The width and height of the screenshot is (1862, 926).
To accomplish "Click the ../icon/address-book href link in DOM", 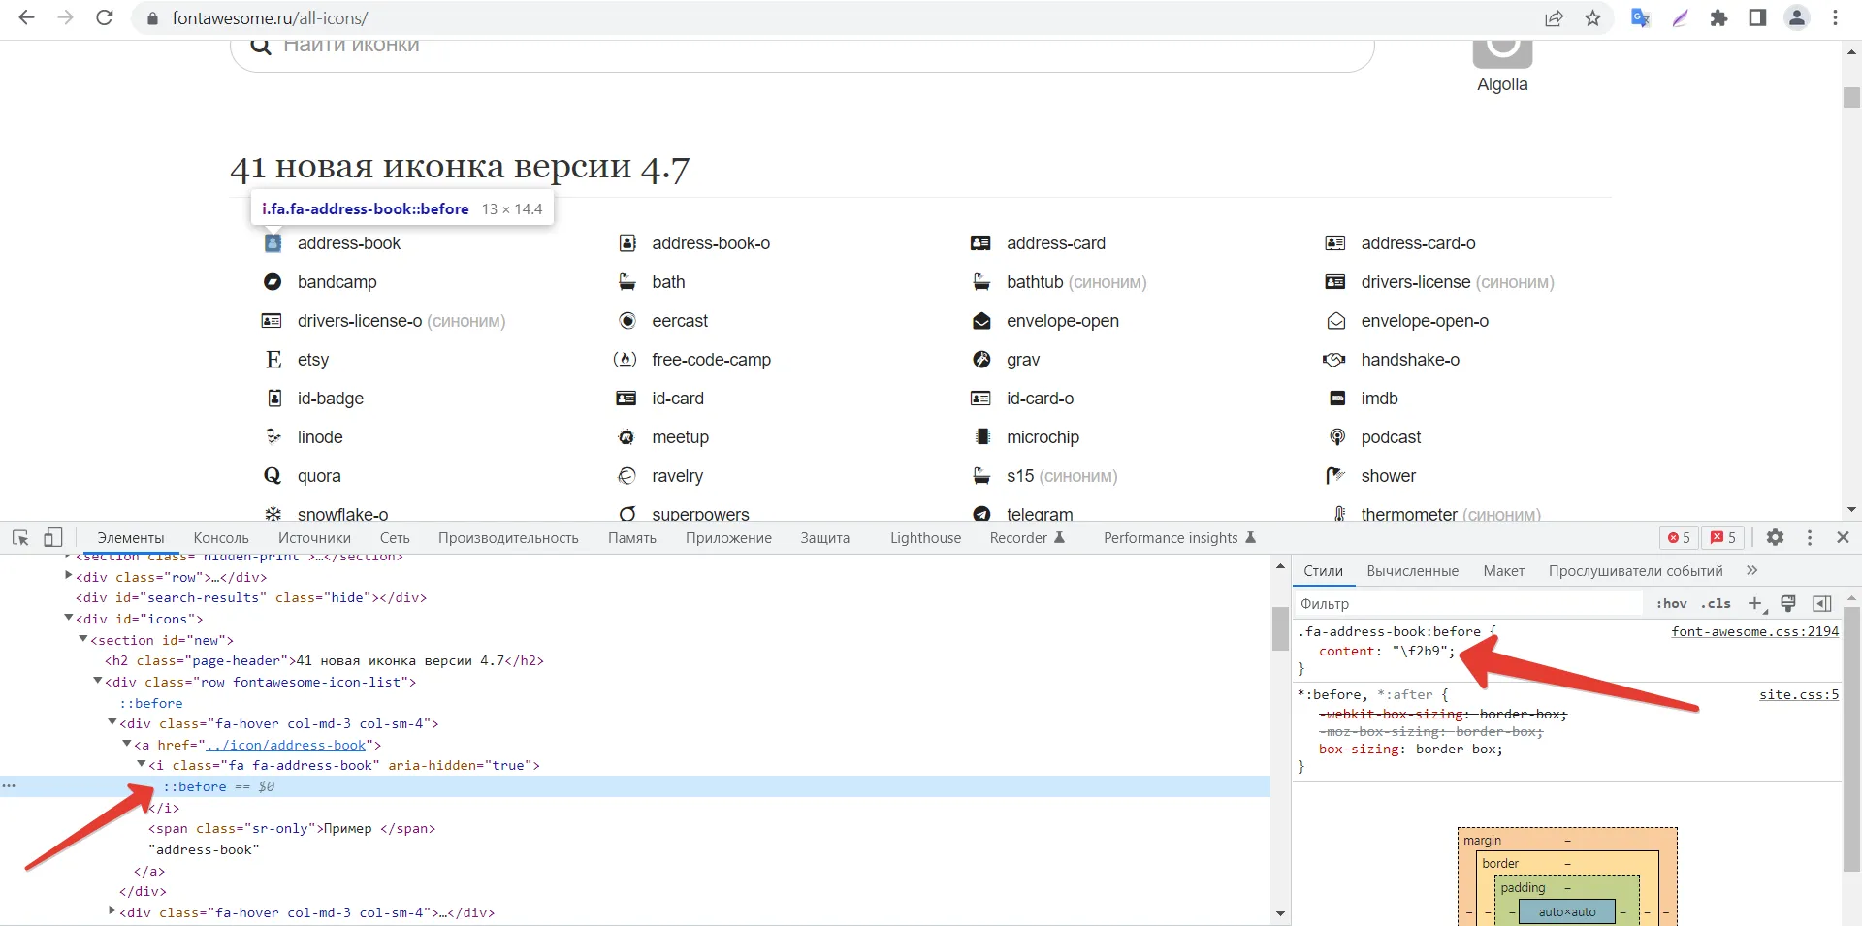I will [x=286, y=745].
